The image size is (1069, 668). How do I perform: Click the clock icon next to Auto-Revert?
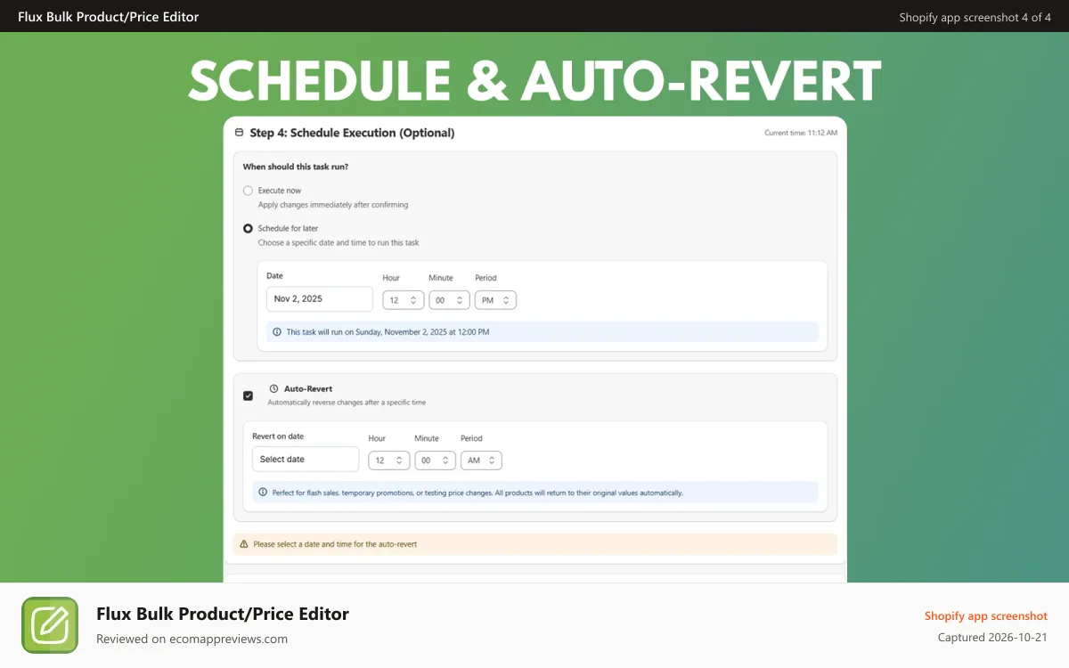273,388
